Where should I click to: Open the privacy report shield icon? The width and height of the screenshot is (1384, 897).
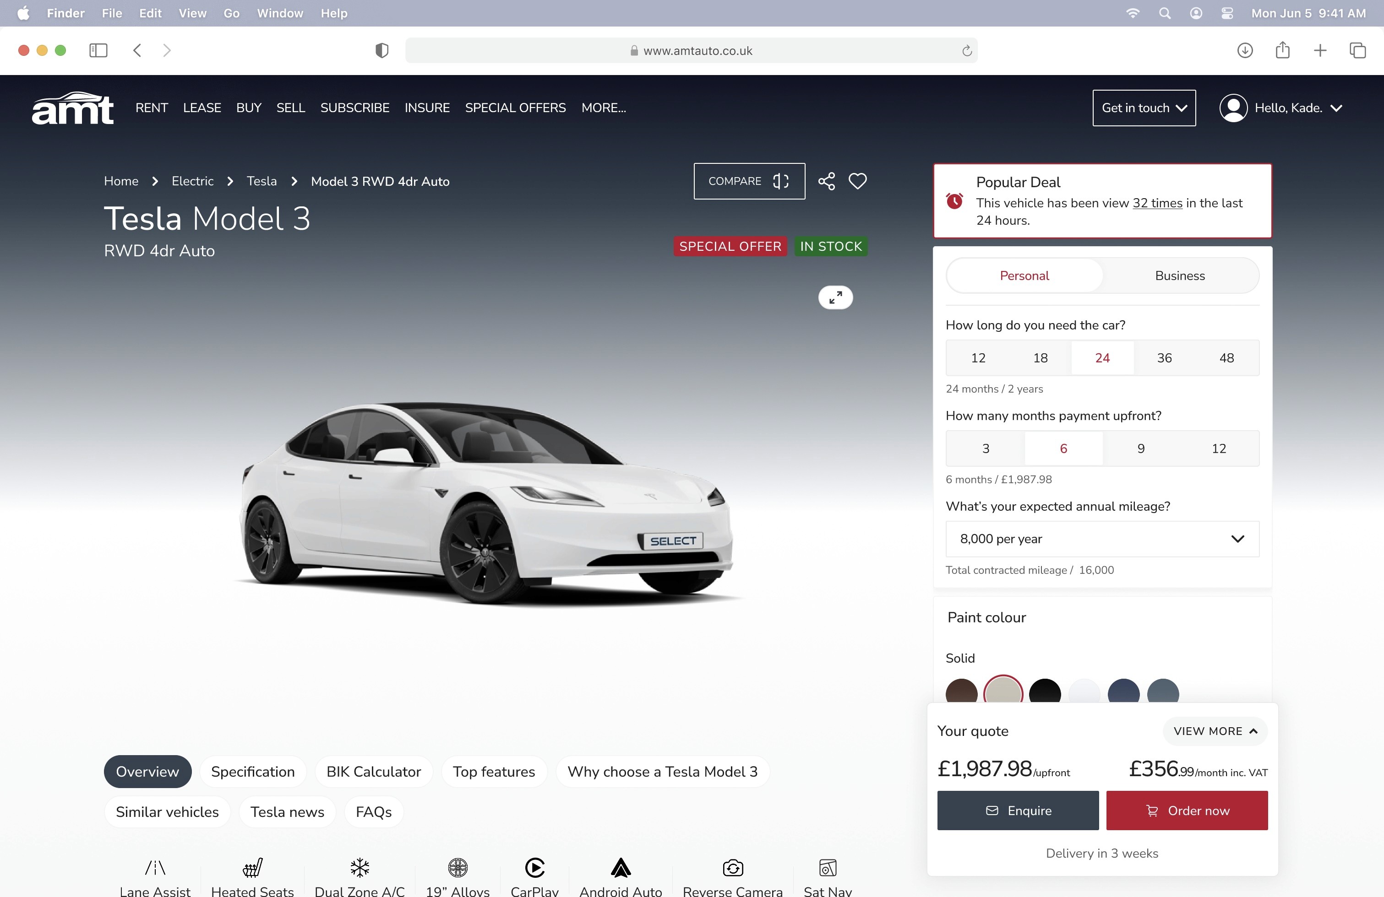tap(381, 50)
